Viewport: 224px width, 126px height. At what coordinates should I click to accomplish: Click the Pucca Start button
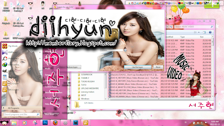(4, 123)
